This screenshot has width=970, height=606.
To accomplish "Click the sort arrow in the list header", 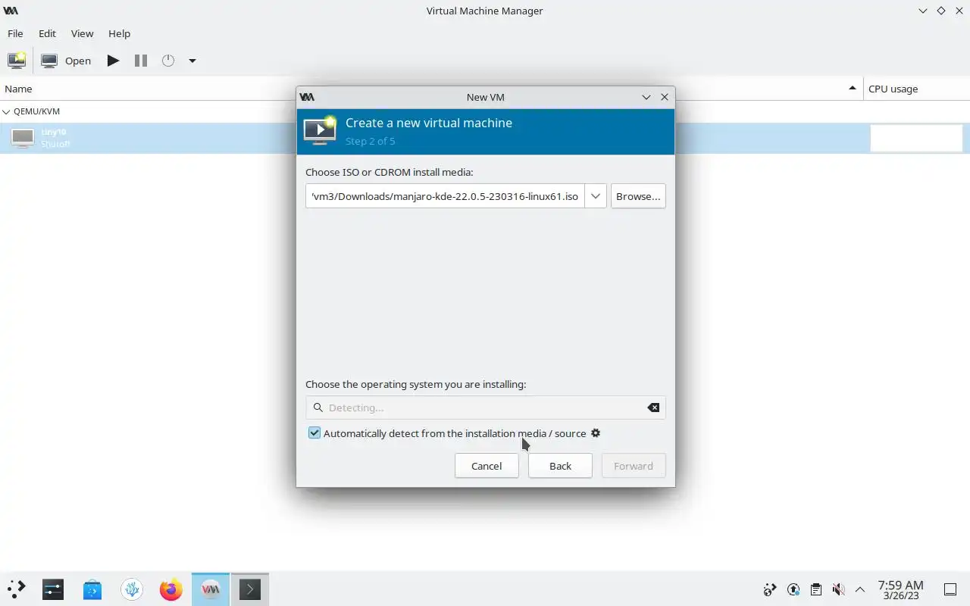I will [853, 89].
